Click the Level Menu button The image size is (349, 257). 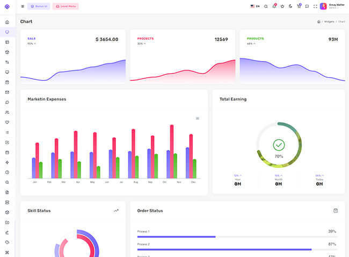click(x=66, y=6)
